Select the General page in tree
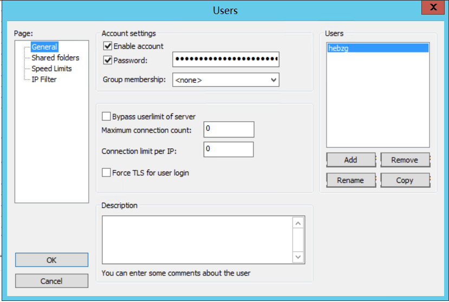The height and width of the screenshot is (302, 449). click(44, 47)
